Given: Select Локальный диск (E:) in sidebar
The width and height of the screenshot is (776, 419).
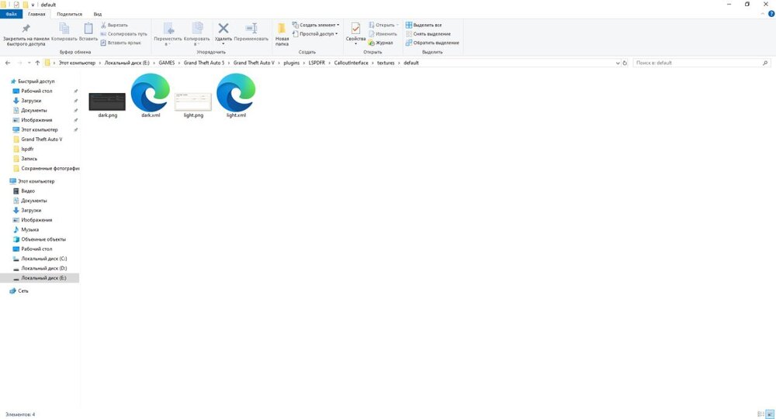Looking at the screenshot, I should coord(40,278).
